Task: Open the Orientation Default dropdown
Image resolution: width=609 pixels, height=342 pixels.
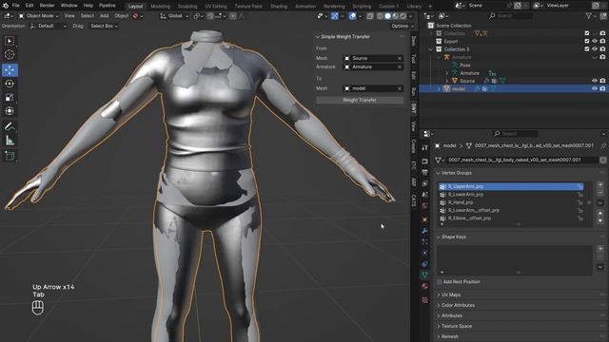Action: (x=48, y=26)
